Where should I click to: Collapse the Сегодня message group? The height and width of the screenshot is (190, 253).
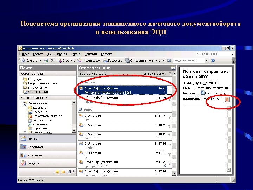[x=80, y=82]
